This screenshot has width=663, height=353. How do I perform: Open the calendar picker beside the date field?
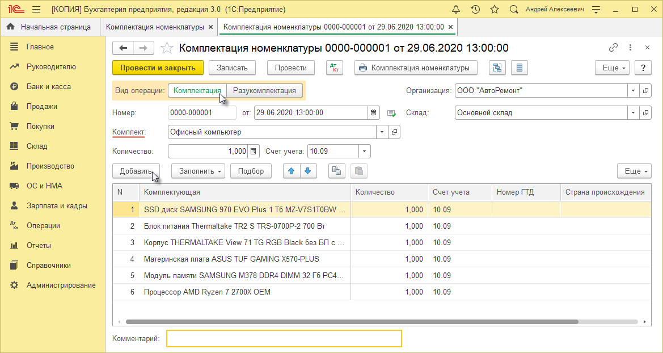click(374, 113)
